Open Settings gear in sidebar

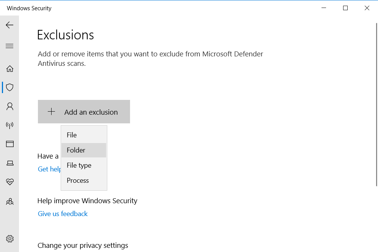pos(10,239)
